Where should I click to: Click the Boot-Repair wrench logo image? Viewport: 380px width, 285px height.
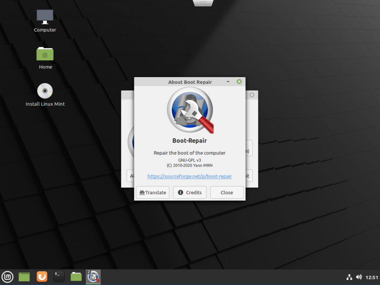tap(190, 110)
